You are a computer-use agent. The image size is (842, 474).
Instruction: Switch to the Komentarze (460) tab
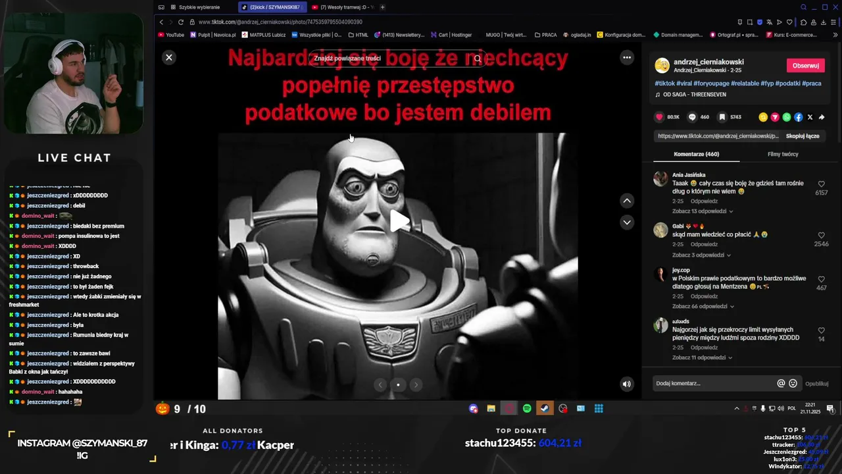tap(696, 154)
